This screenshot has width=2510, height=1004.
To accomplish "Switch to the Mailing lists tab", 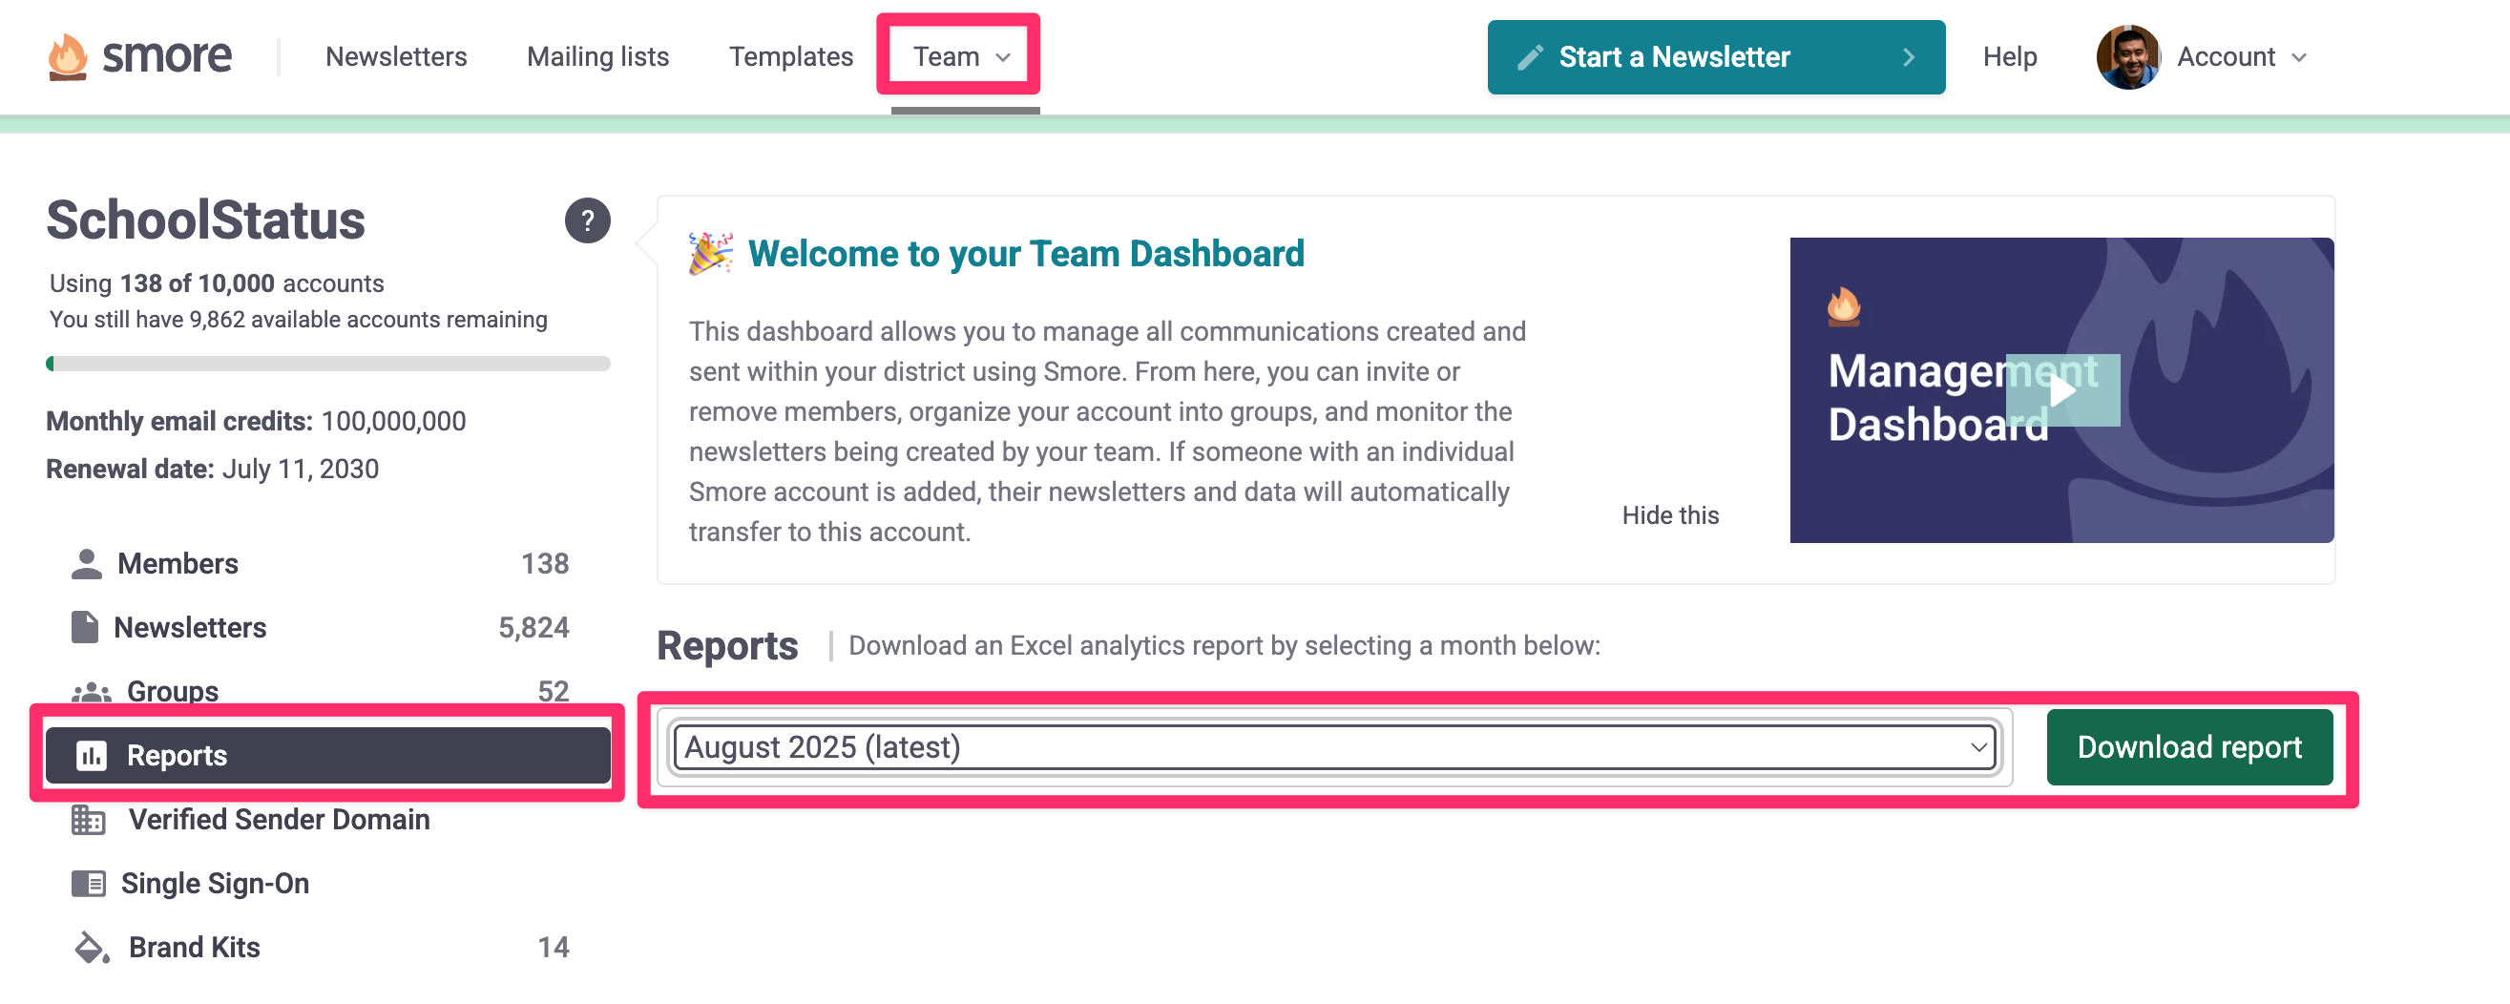I will pyautogui.click(x=596, y=56).
